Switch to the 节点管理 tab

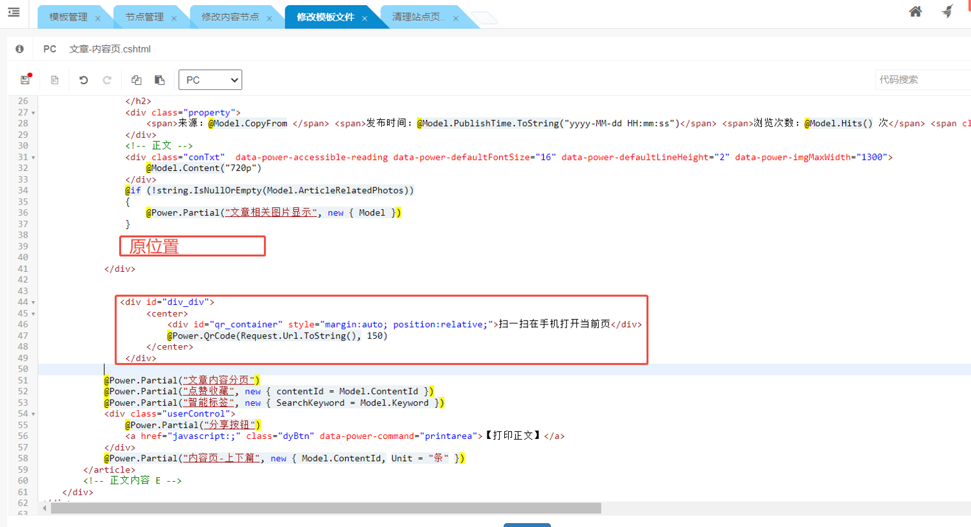point(144,17)
